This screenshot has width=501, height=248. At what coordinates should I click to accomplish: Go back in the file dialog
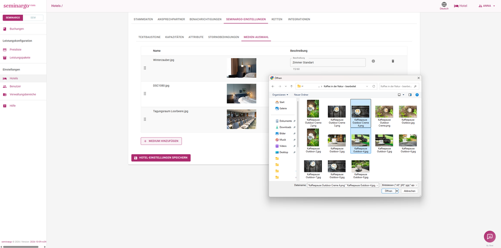point(273,86)
